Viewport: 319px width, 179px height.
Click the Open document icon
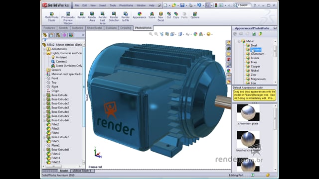[x=174, y=5]
